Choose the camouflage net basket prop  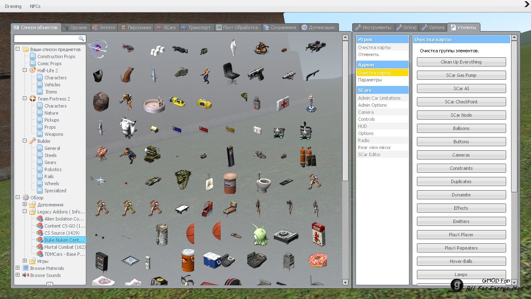(183, 179)
